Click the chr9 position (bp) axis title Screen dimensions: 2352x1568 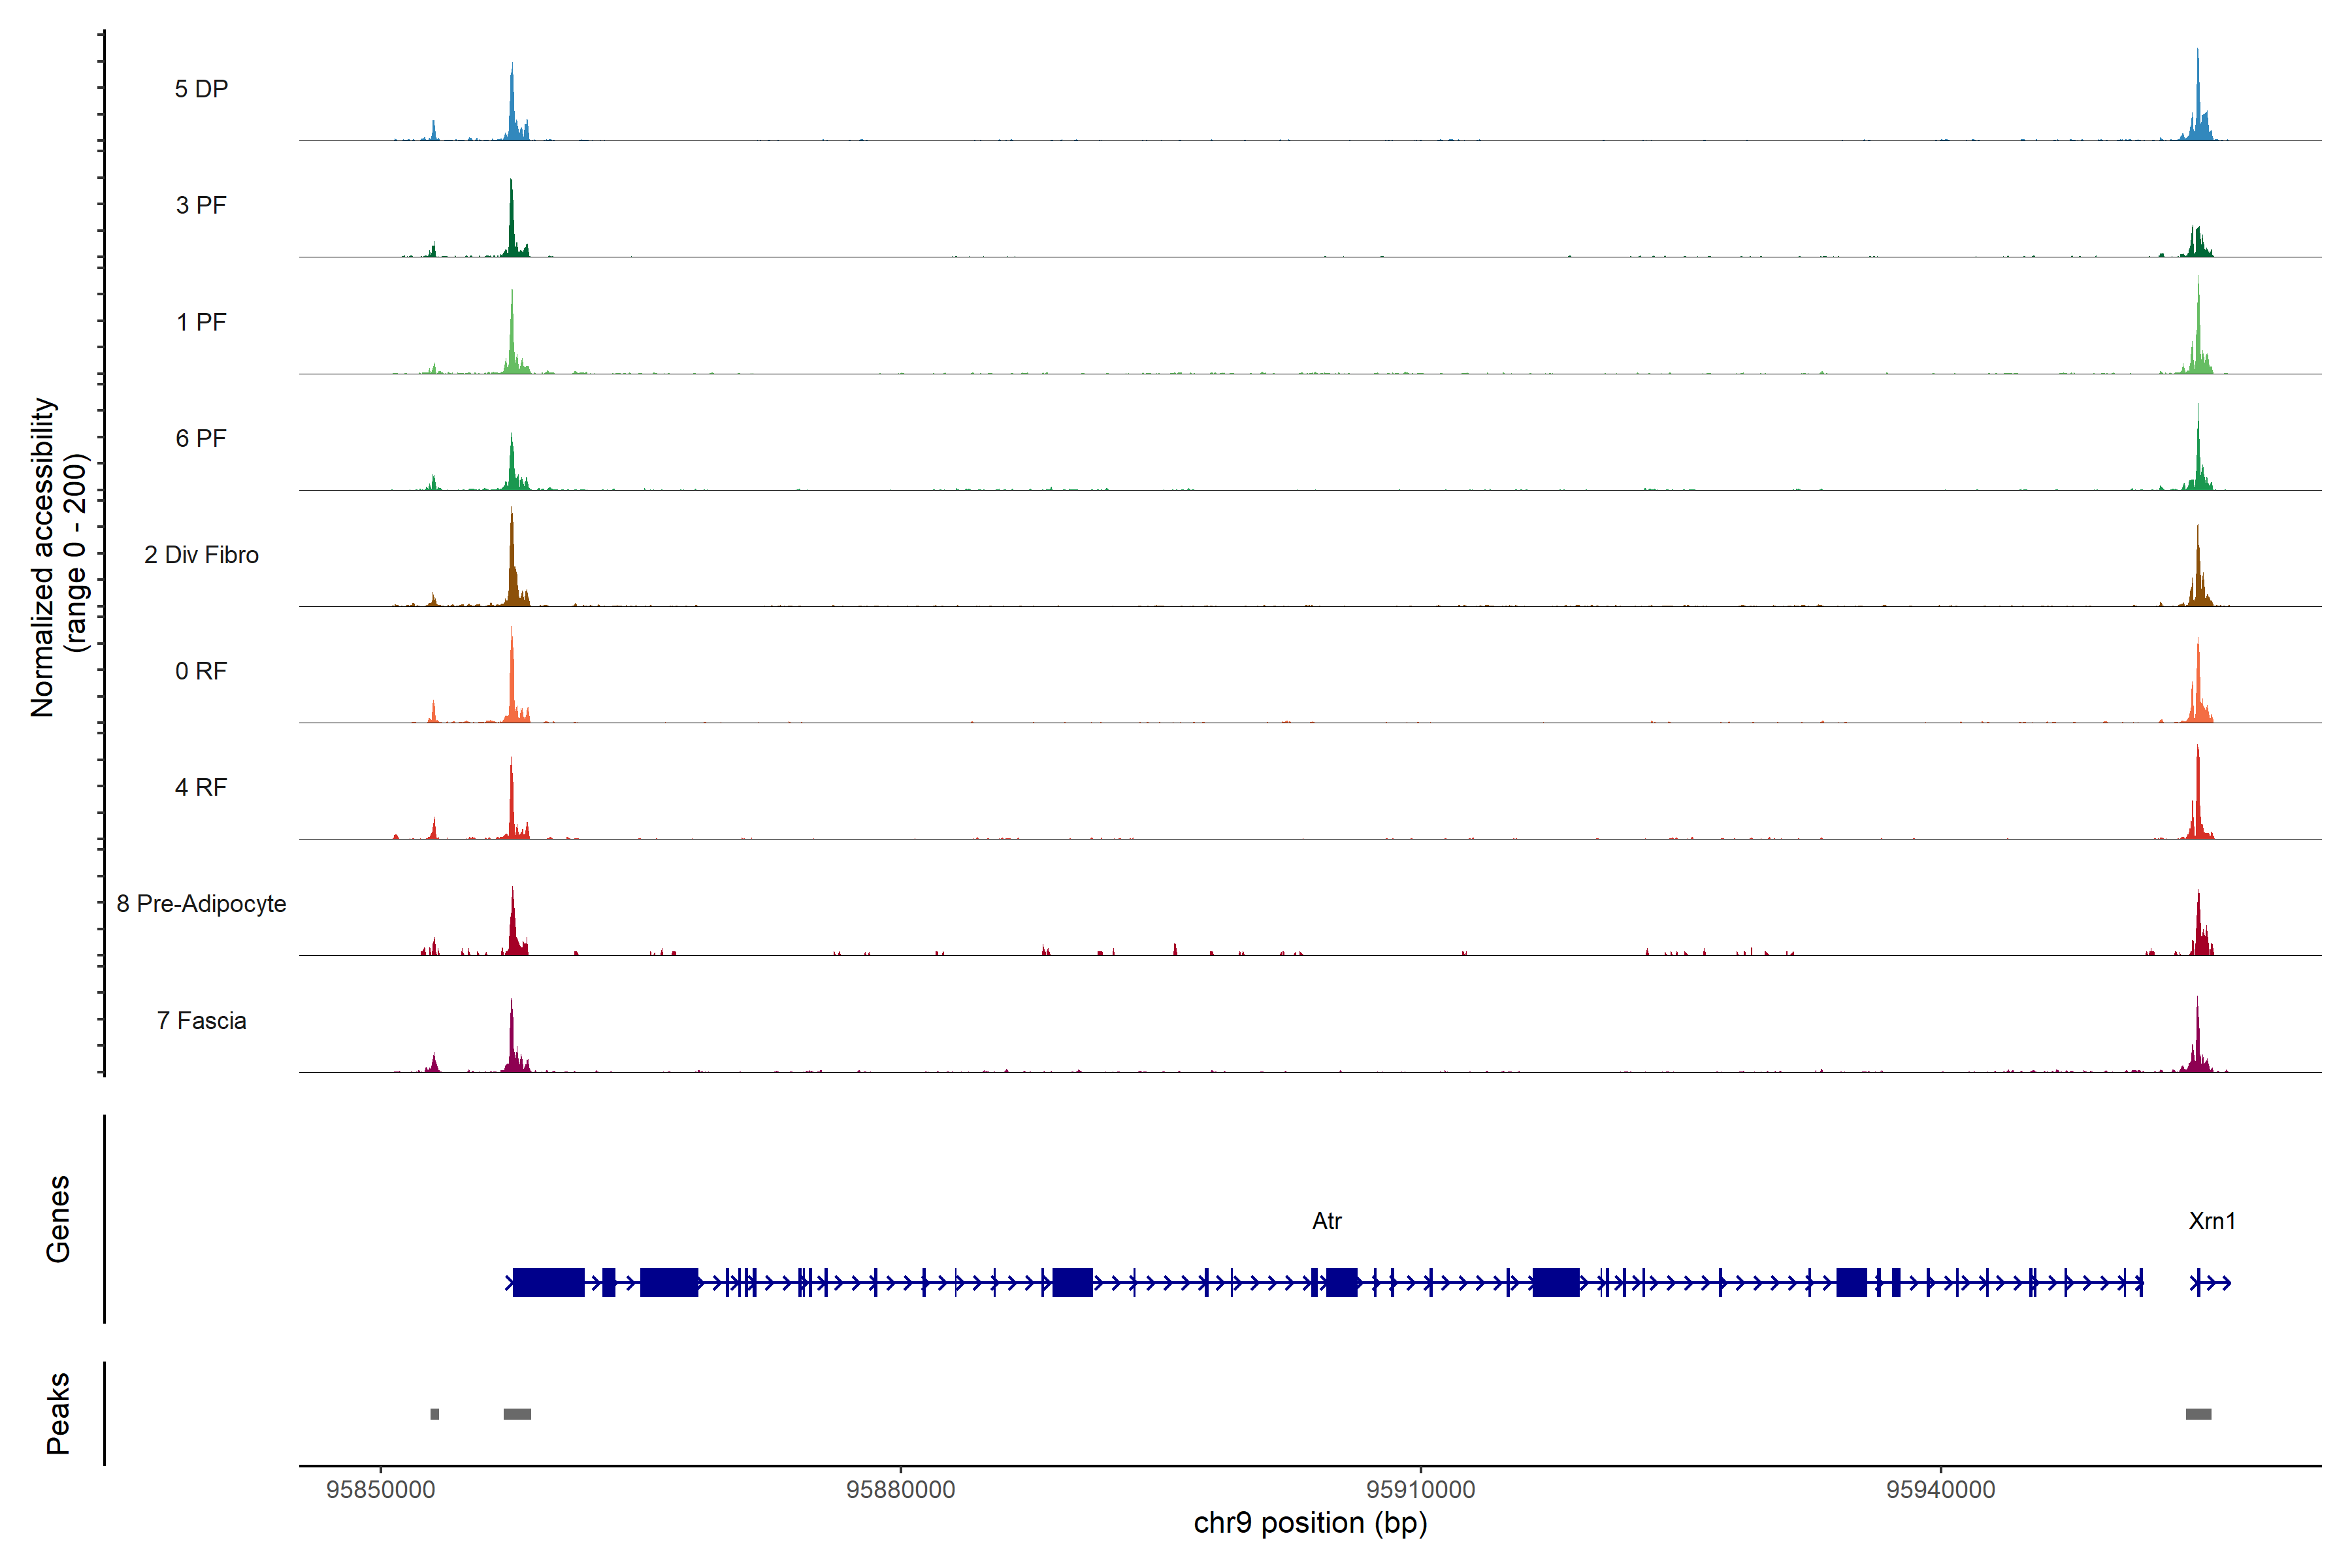[x=1310, y=1523]
